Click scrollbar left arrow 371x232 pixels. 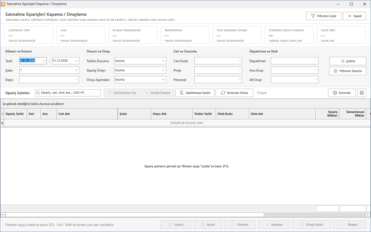[x=3, y=215]
